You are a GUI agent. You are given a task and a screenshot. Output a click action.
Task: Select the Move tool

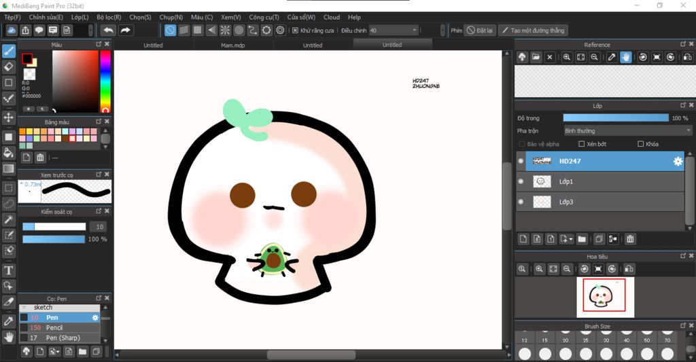[8, 117]
